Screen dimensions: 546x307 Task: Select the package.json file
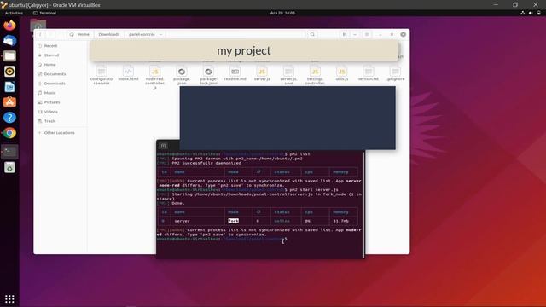pyautogui.click(x=182, y=76)
